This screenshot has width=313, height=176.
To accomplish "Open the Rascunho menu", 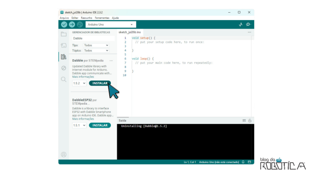I will tap(86, 18).
